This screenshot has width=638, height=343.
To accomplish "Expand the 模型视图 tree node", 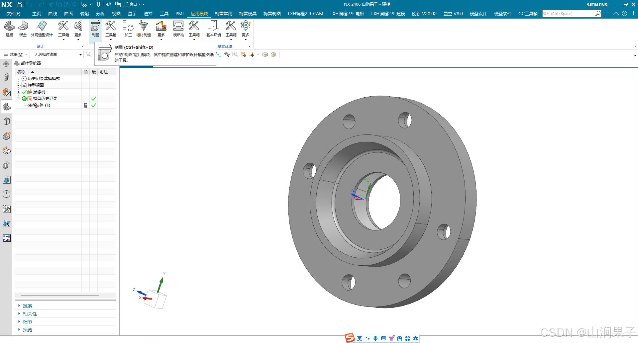I will tap(18, 85).
